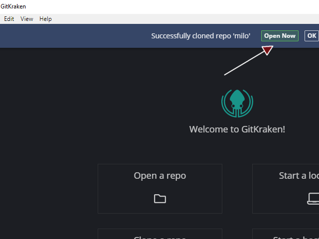319x239 pixels.
Task: Dismiss the clone notification with OK
Action: tap(312, 36)
